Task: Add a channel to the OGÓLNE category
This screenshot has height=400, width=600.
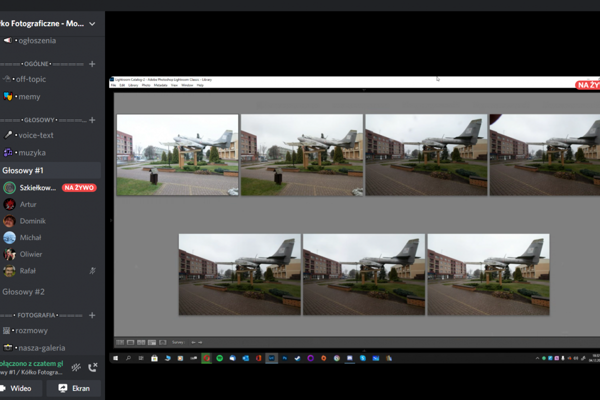Action: point(92,64)
